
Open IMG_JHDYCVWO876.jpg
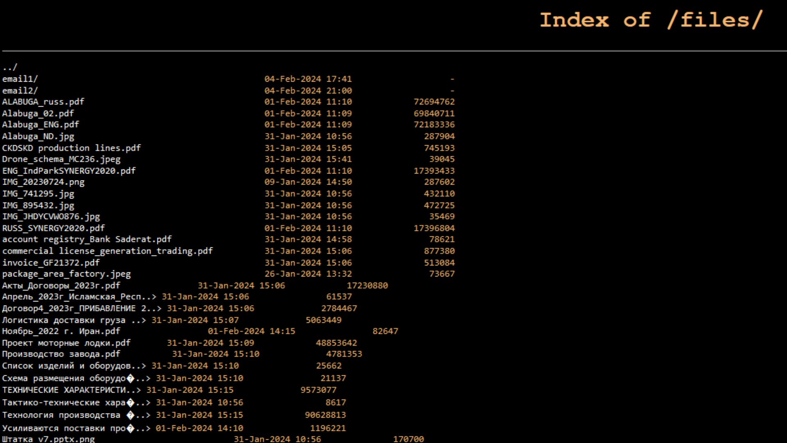pos(51,216)
